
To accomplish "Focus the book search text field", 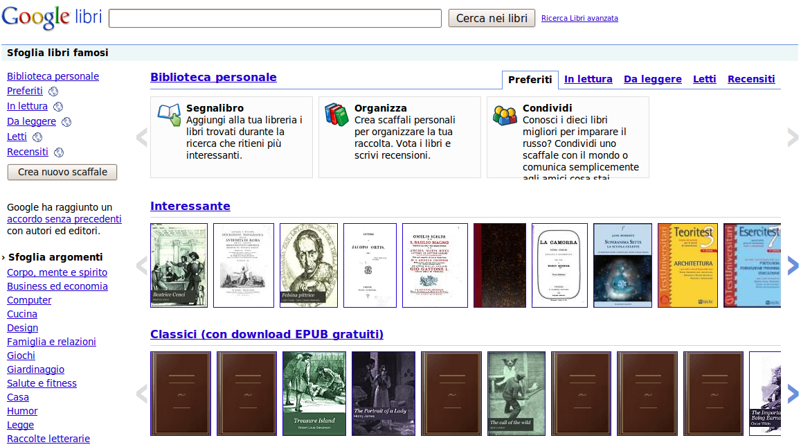I will pos(276,19).
